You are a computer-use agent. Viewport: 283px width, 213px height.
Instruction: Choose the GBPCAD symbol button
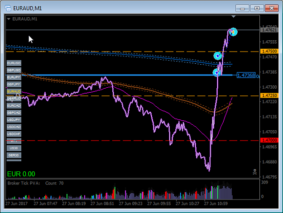(14, 113)
